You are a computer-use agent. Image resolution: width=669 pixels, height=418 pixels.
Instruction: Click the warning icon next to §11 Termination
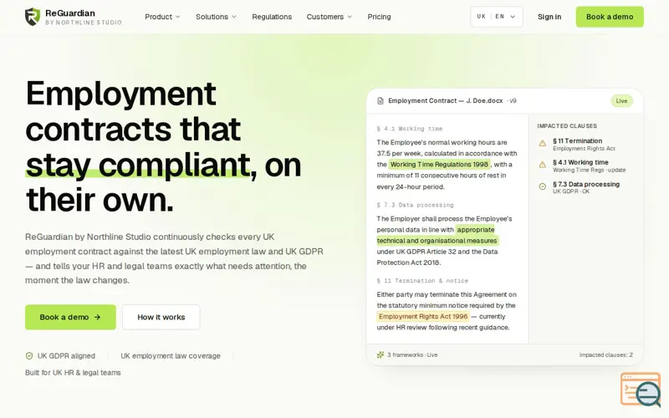click(x=542, y=144)
